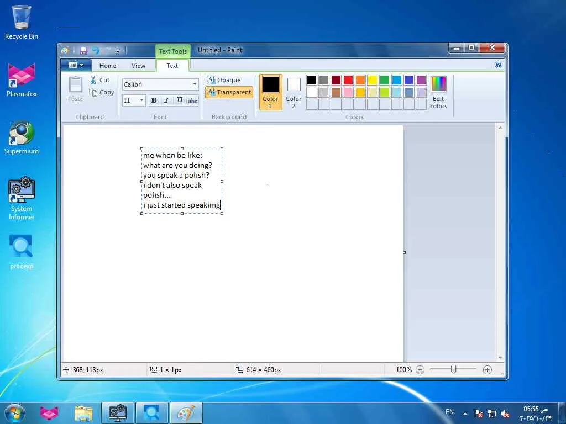
Task: Pick the black color swatch
Action: tap(312, 79)
